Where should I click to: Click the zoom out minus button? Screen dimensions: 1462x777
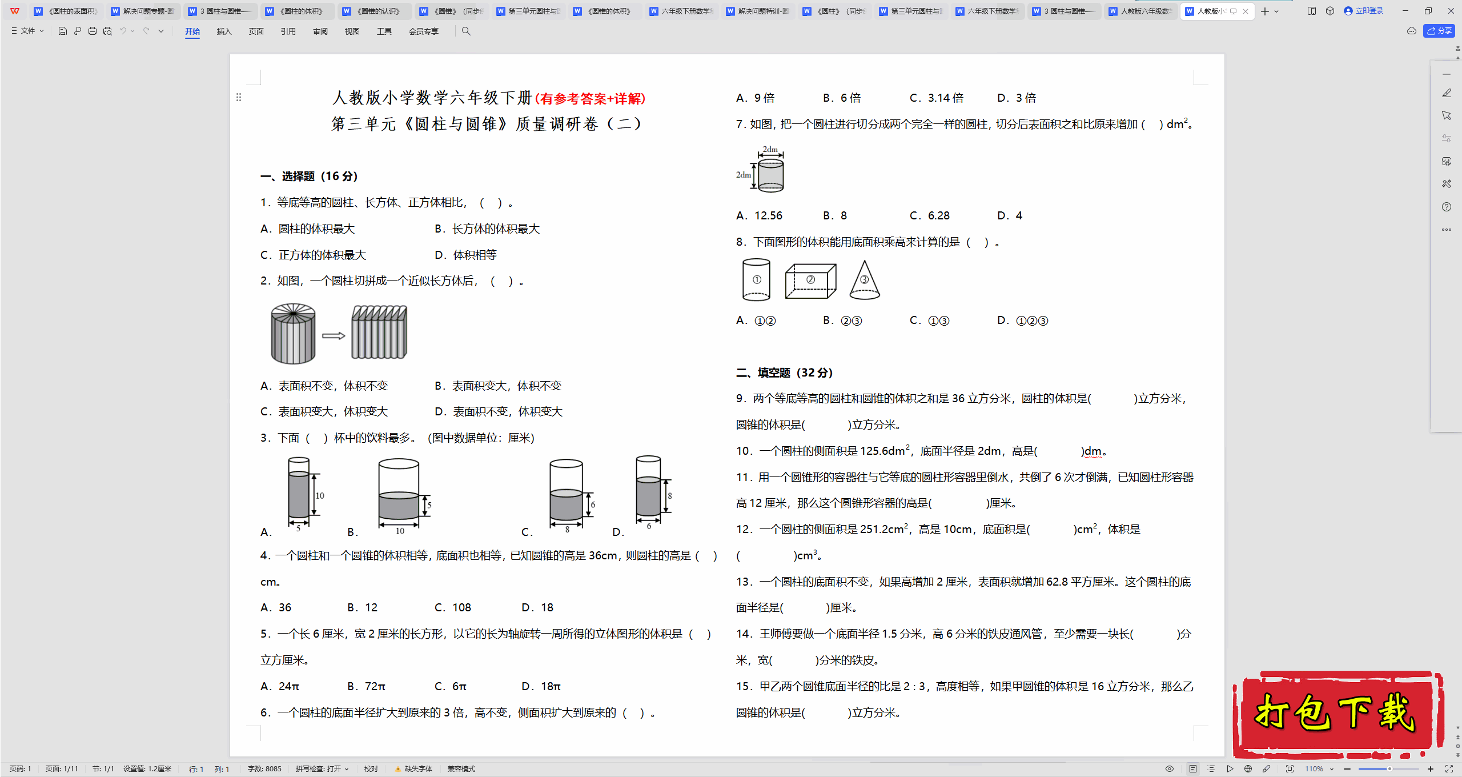click(x=1347, y=769)
